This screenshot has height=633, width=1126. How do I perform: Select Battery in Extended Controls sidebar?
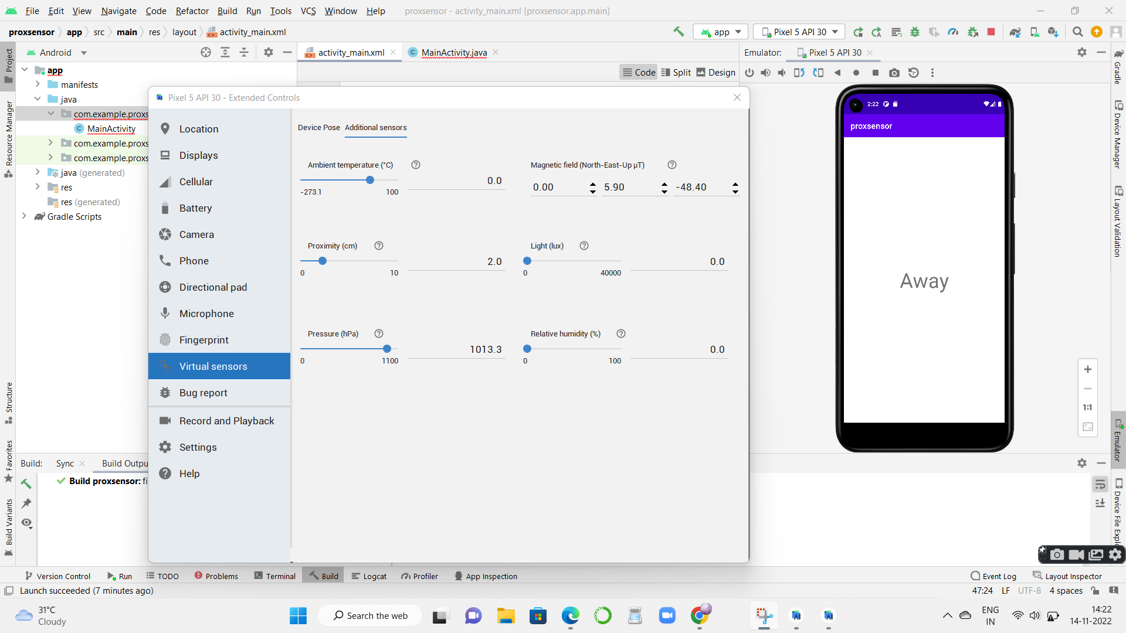pos(195,208)
